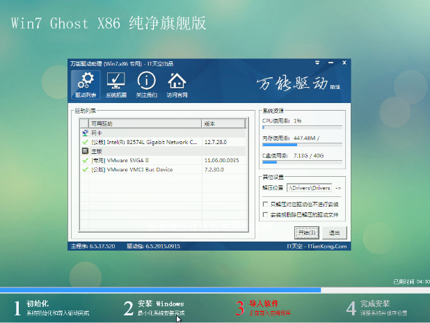The height and width of the screenshot is (323, 430).
Task: Visit official site via 访问官网 house icon
Action: click(x=177, y=84)
